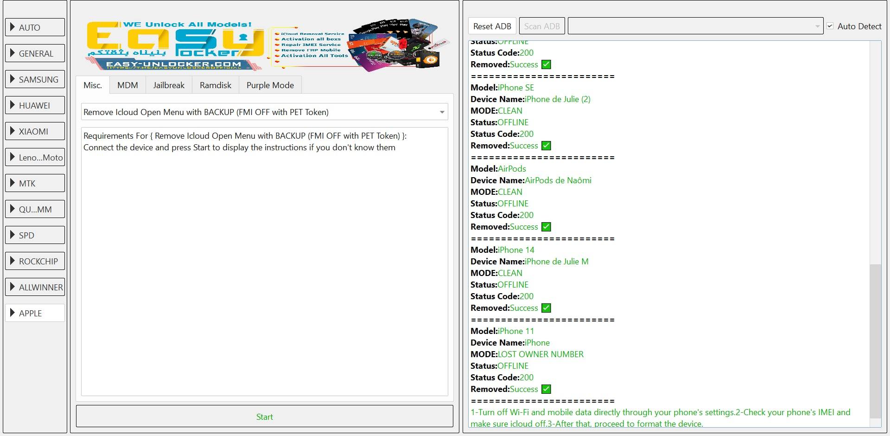Click 'Device Name:iPhone de Julie M' line
Image resolution: width=890 pixels, height=436 pixels.
coord(529,262)
